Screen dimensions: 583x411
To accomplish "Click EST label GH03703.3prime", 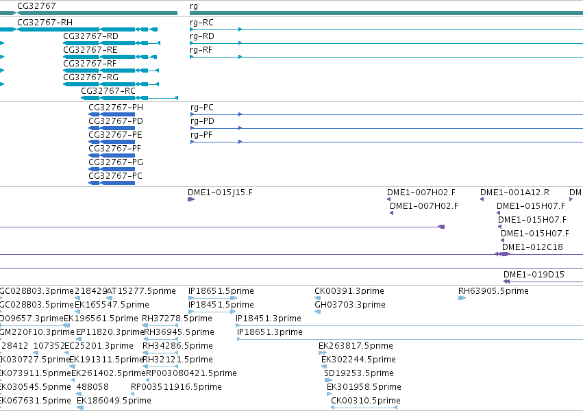I will click(x=350, y=305).
